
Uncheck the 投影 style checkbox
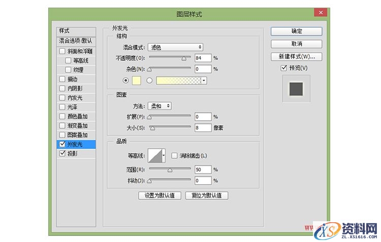(62, 153)
